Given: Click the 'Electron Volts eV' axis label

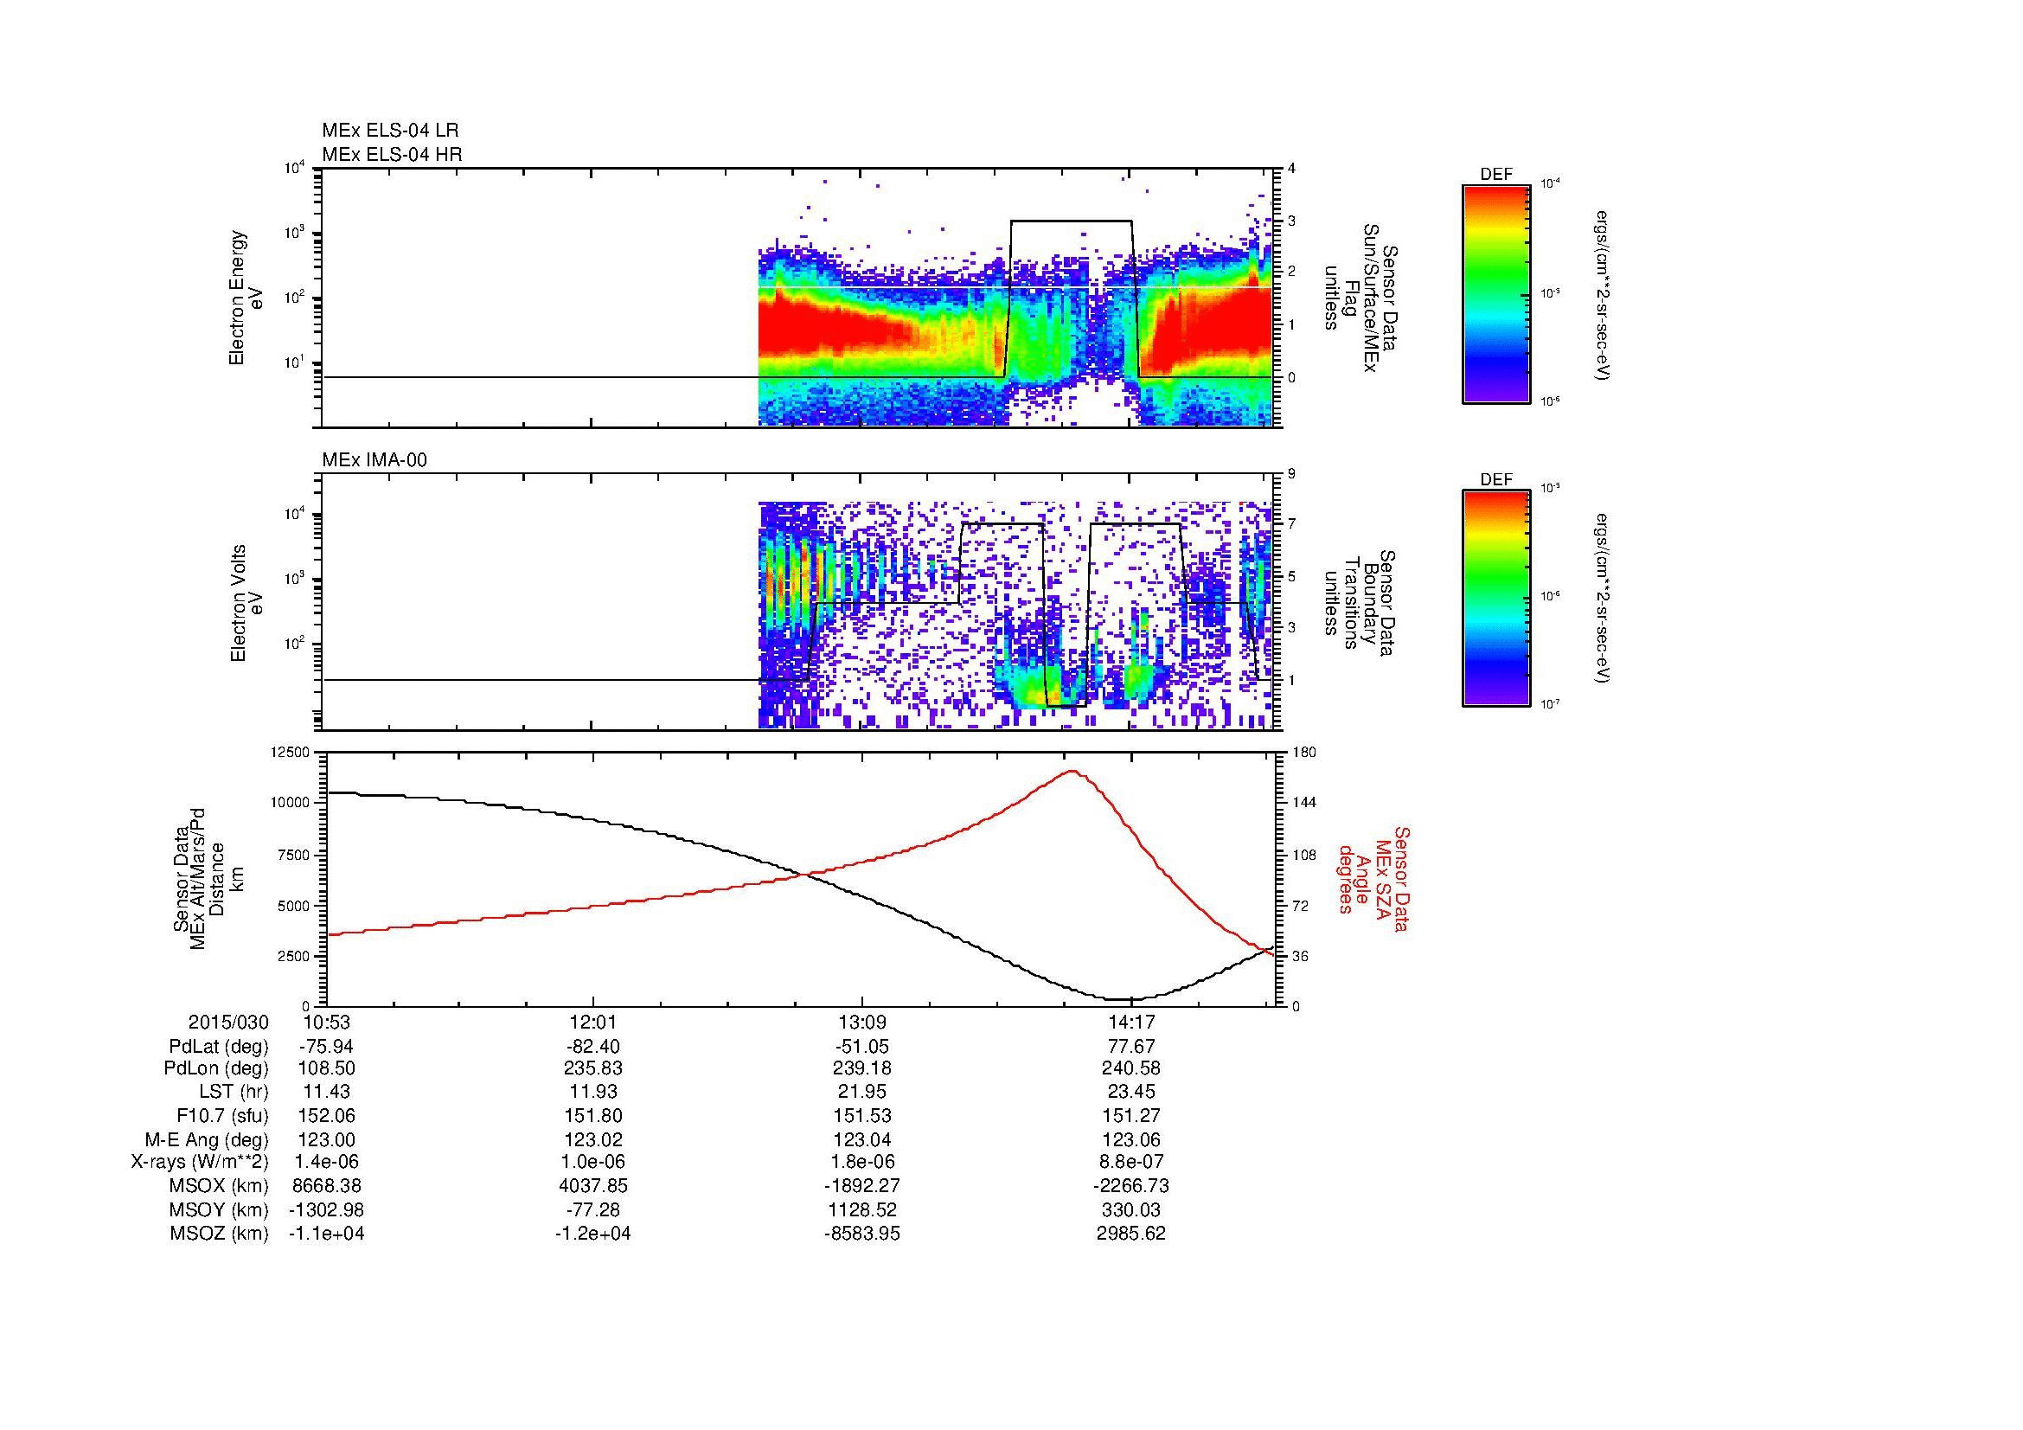Looking at the screenshot, I should tap(246, 604).
